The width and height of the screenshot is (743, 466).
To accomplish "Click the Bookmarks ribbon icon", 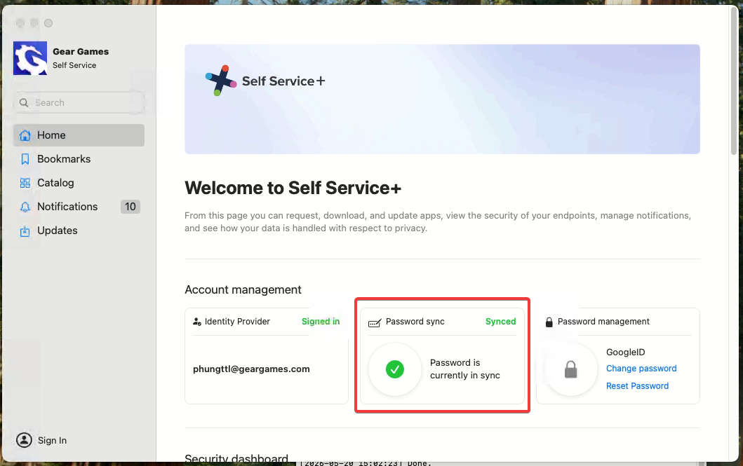I will pyautogui.click(x=25, y=159).
